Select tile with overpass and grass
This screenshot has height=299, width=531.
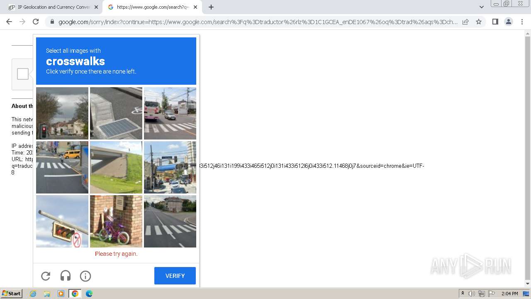[x=116, y=167]
